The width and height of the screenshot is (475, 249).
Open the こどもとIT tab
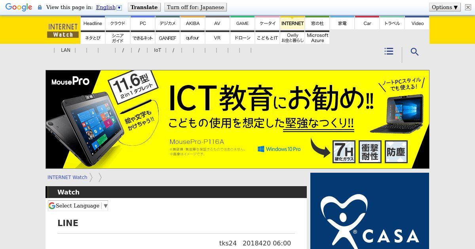click(268, 38)
